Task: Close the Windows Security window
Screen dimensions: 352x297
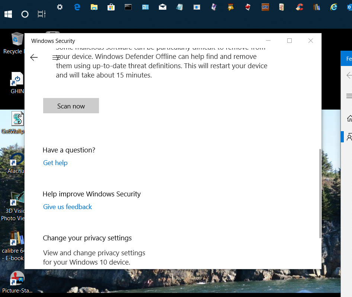Action: tap(311, 41)
